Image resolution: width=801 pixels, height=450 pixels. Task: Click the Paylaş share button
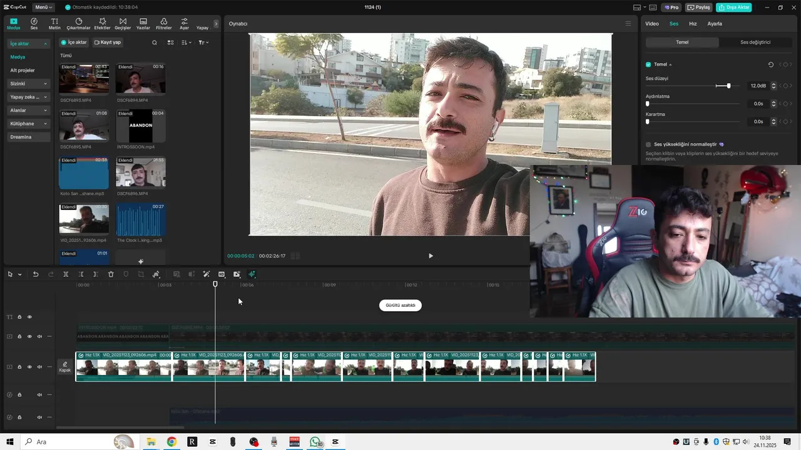pos(700,7)
